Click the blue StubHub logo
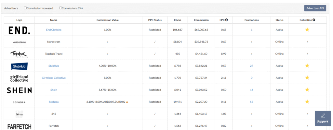Viewport: 333px width, 130px height. [19, 66]
